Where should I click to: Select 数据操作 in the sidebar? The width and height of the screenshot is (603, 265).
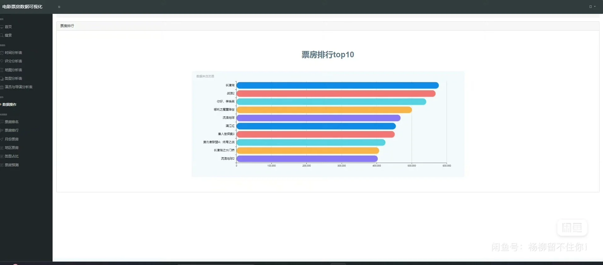pos(9,104)
